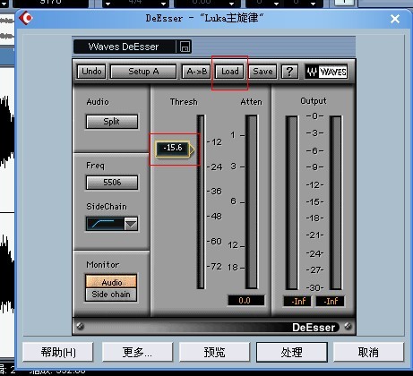The width and height of the screenshot is (413, 376).
Task: Click the Save preset button
Action: (x=262, y=72)
